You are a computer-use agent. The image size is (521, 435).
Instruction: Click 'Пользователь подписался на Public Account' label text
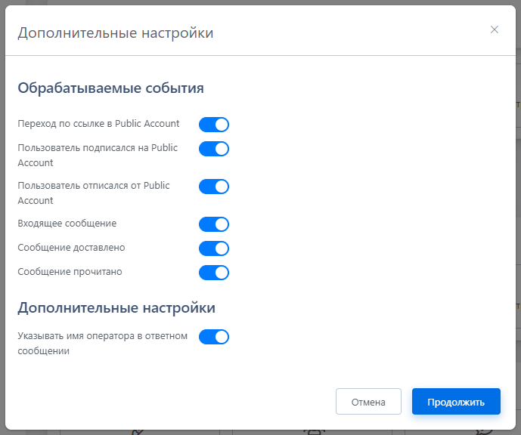[98, 155]
